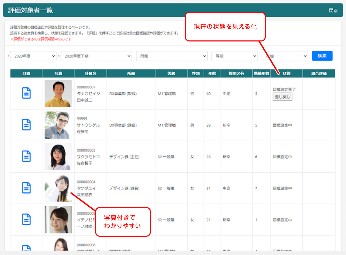Click photo of サトウシゲル with glasses
This screenshot has height=255, width=346.
[x=58, y=125]
